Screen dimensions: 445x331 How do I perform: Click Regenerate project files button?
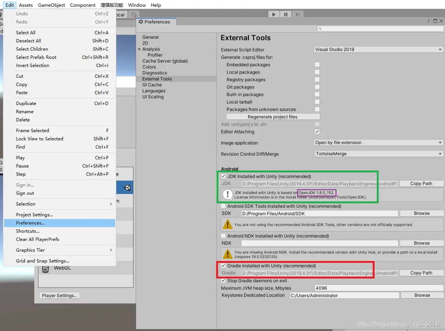(273, 117)
